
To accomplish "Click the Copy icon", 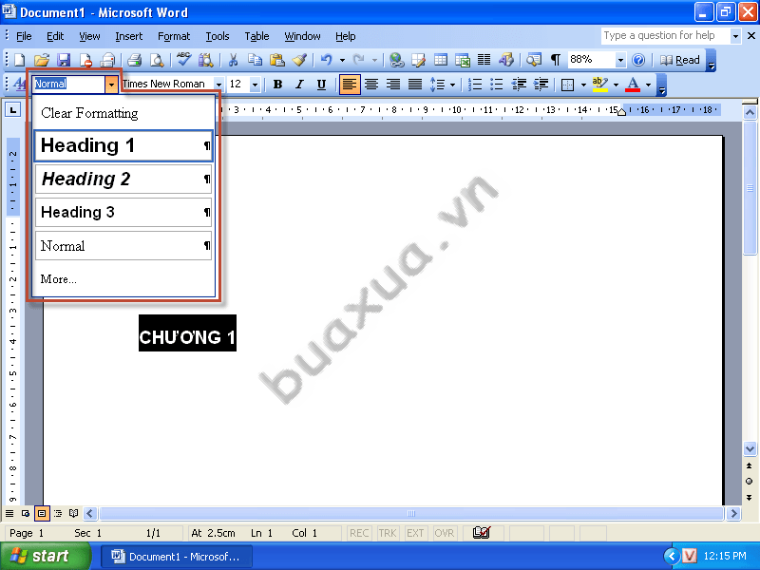I will [255, 60].
